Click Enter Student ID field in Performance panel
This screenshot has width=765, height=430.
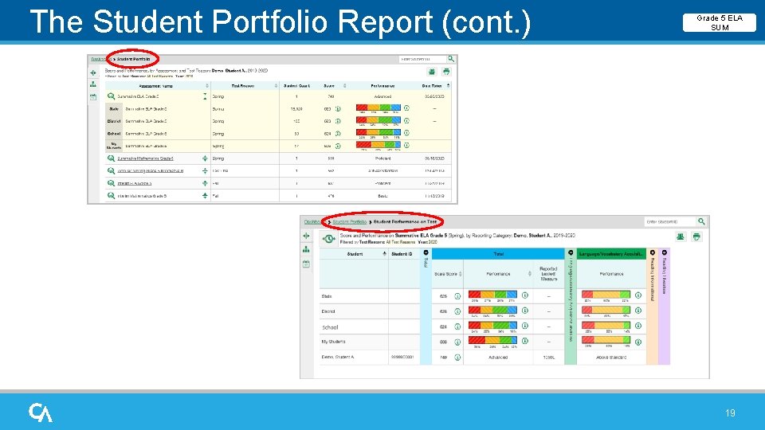670,222
